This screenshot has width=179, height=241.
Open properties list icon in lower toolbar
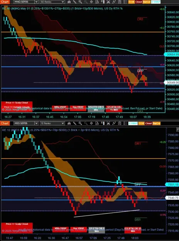pos(125,123)
